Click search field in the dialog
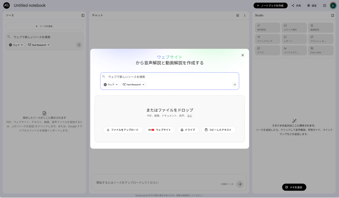339x198 pixels. click(x=169, y=77)
